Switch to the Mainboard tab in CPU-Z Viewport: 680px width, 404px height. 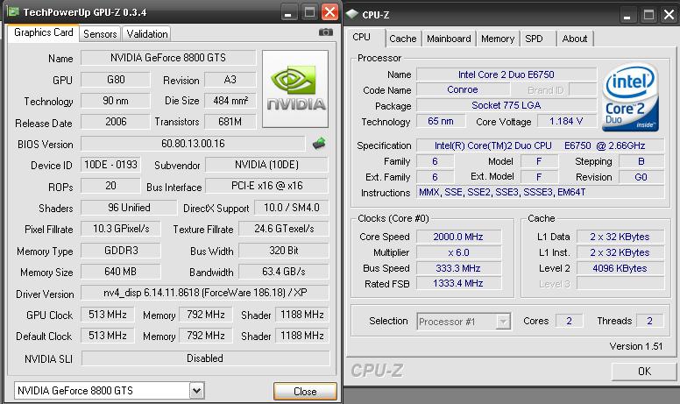pyautogui.click(x=449, y=39)
